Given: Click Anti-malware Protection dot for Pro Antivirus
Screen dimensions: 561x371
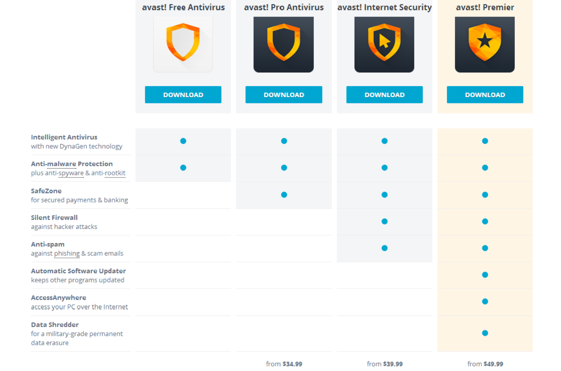Looking at the screenshot, I should tap(284, 168).
